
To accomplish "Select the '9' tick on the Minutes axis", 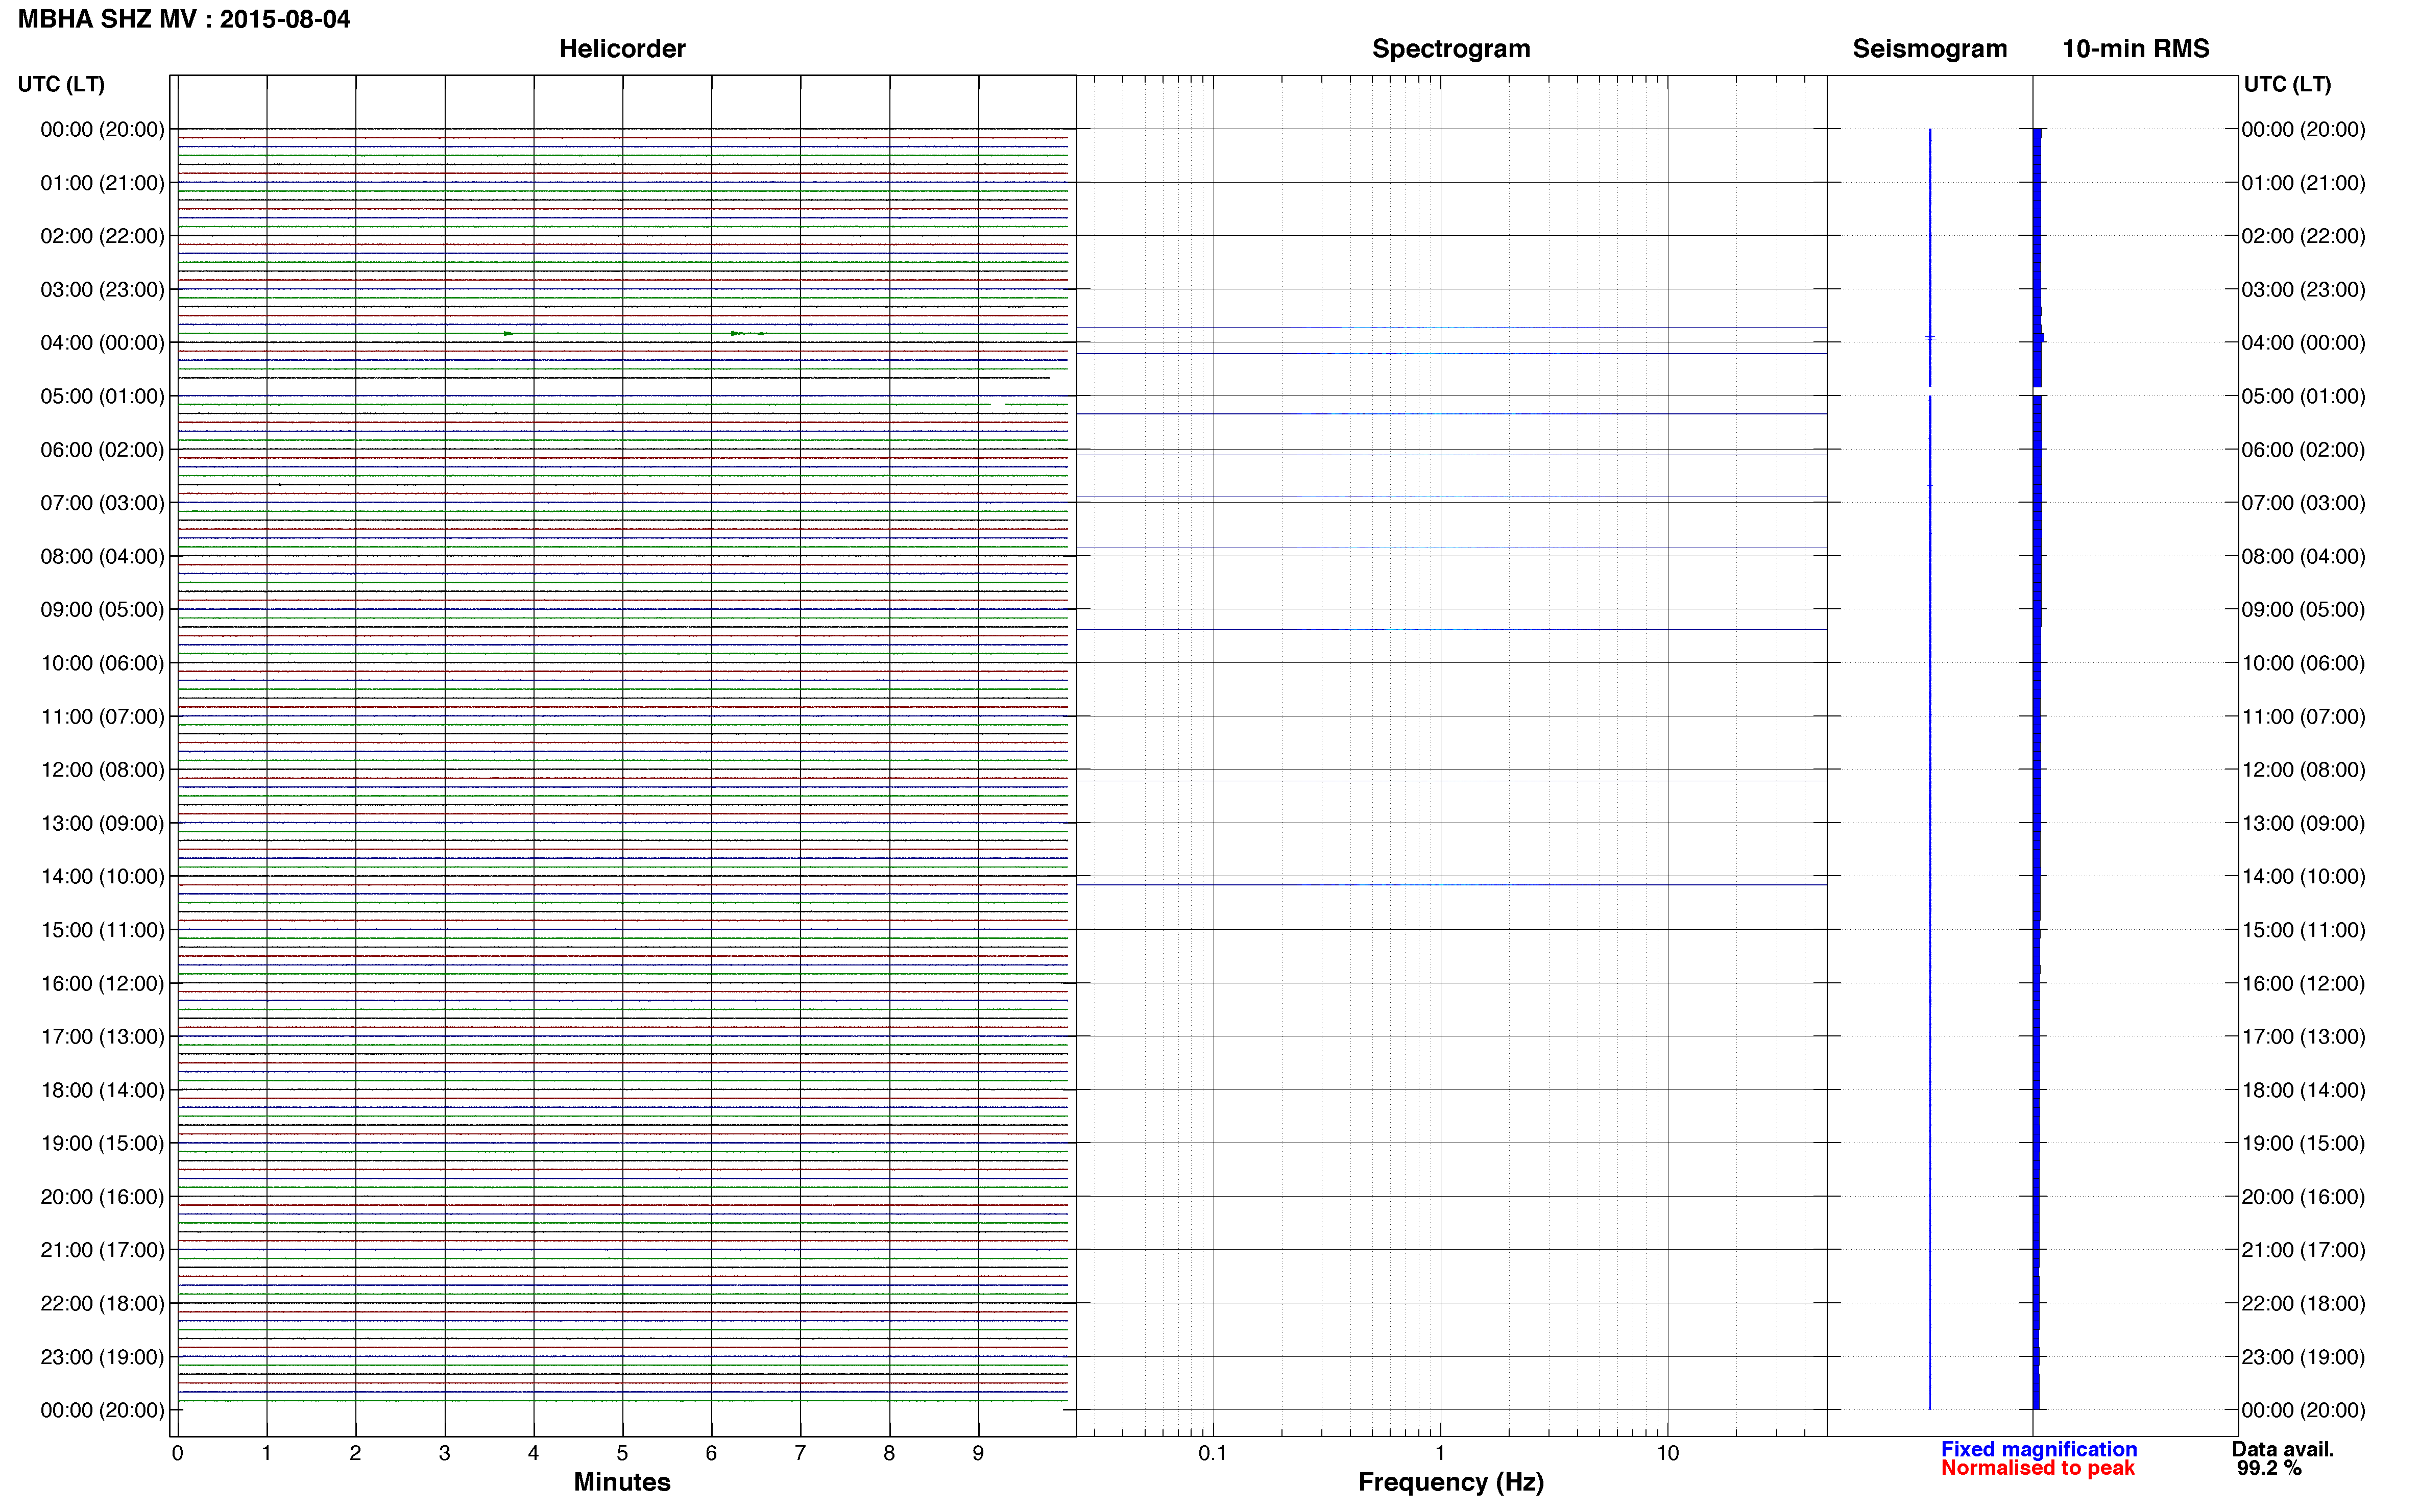I will 978,1454.
